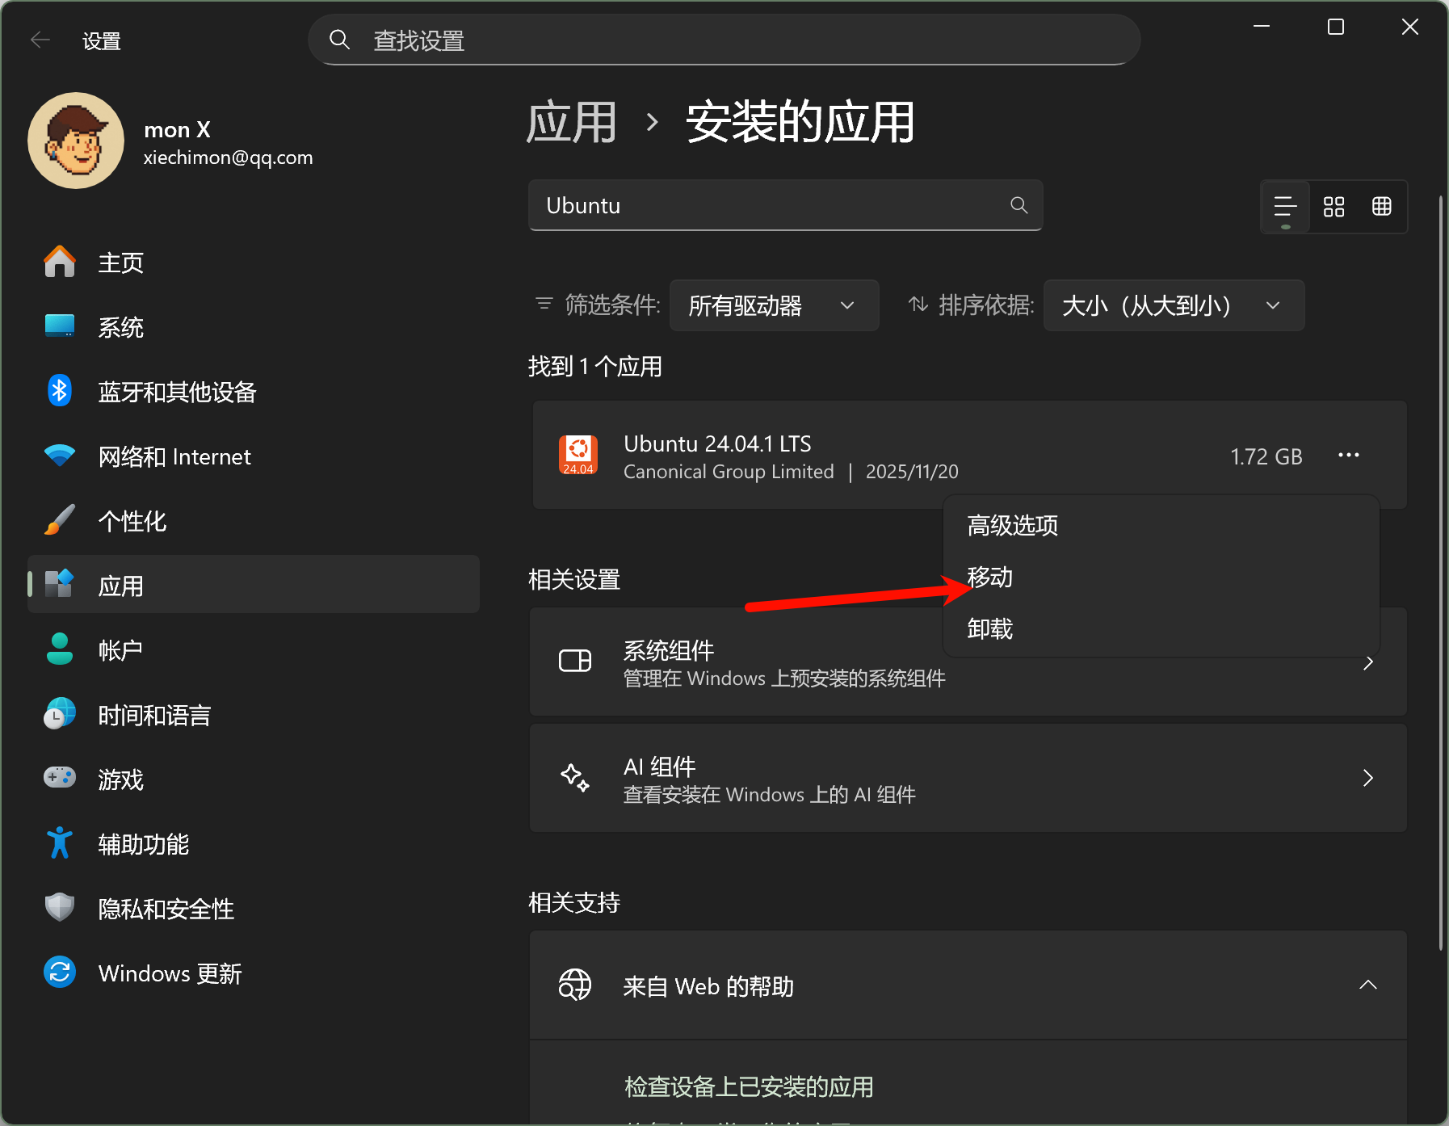This screenshot has width=1449, height=1126.
Task: Click the back arrow in Settings header
Action: [x=40, y=40]
